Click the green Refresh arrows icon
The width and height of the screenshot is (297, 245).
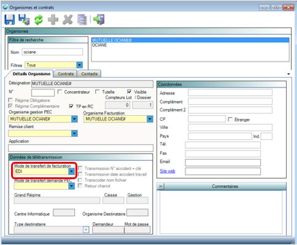(x=39, y=20)
